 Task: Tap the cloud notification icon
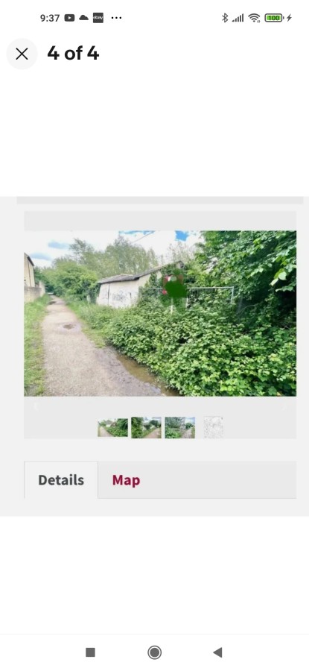[84, 18]
